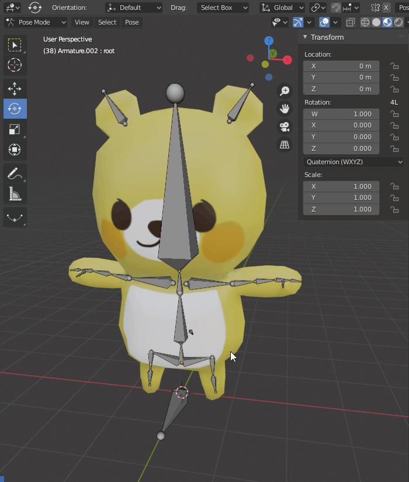Open the editor type dropdown
409x482 pixels.
[12, 8]
